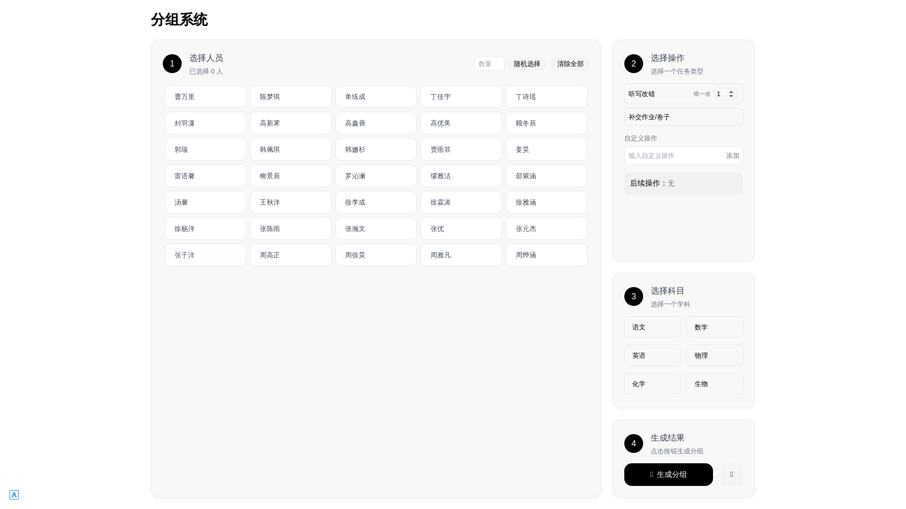906x509 pixels.
Task: Choose 生物 as the subject
Action: 714,384
